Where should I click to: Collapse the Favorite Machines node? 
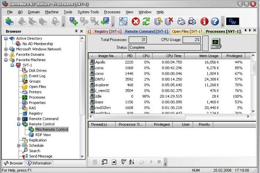pyautogui.click(x=6, y=60)
